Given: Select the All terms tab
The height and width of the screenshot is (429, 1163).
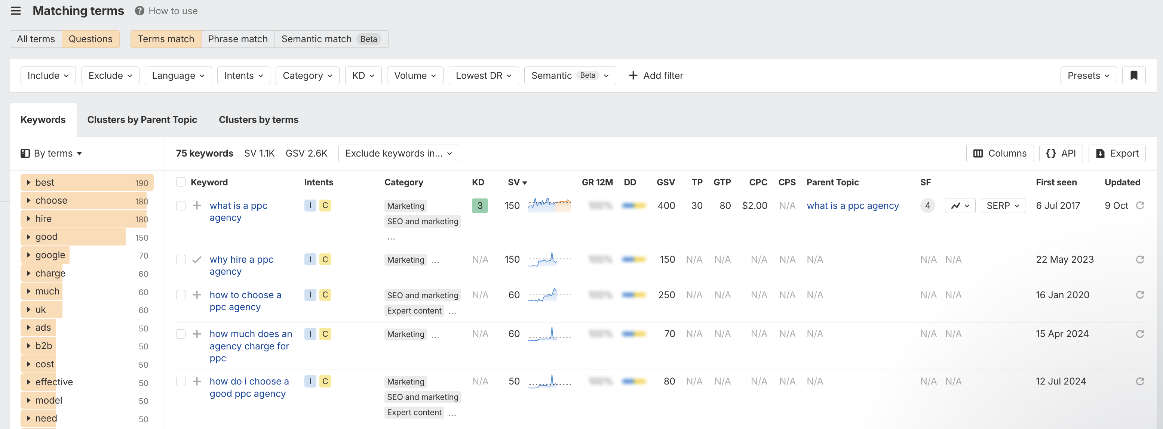Looking at the screenshot, I should click(36, 39).
